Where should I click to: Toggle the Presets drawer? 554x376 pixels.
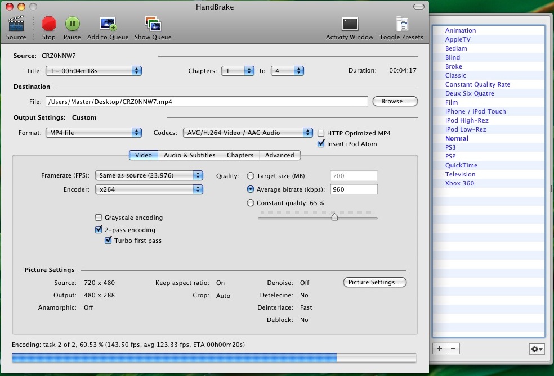tap(401, 24)
